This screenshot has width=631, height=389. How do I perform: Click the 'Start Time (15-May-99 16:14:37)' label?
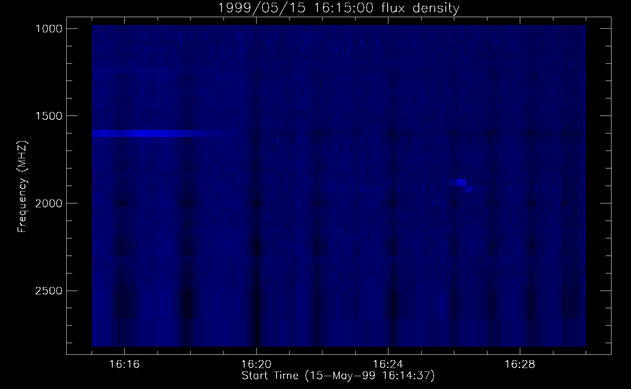click(339, 376)
